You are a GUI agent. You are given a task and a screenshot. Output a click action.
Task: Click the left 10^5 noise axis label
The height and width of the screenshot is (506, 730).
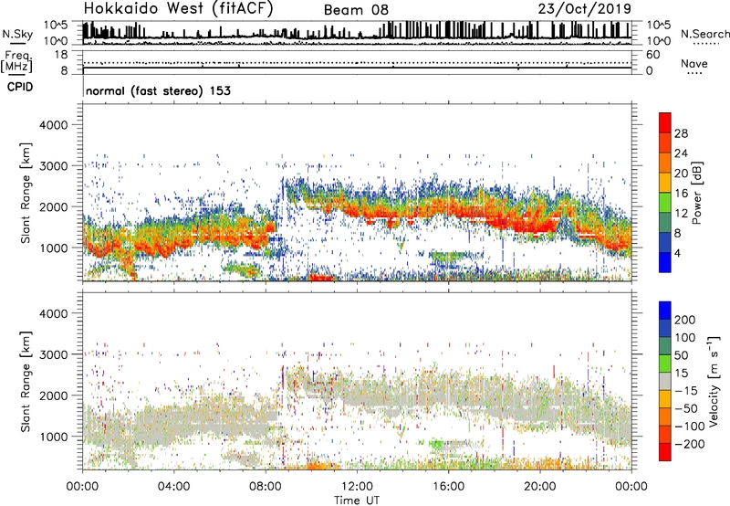click(x=56, y=25)
